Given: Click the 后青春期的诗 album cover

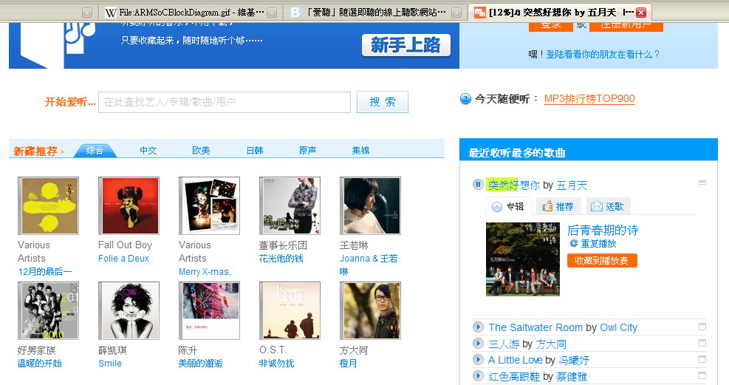Looking at the screenshot, I should point(523,259).
